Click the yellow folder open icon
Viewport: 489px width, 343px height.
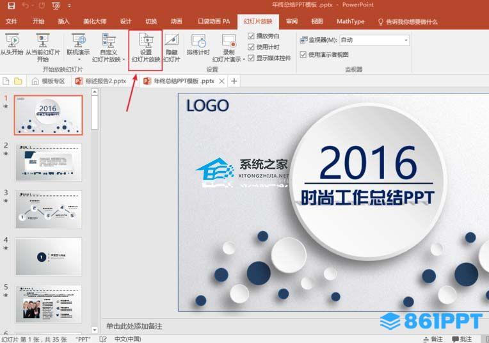coord(19,81)
